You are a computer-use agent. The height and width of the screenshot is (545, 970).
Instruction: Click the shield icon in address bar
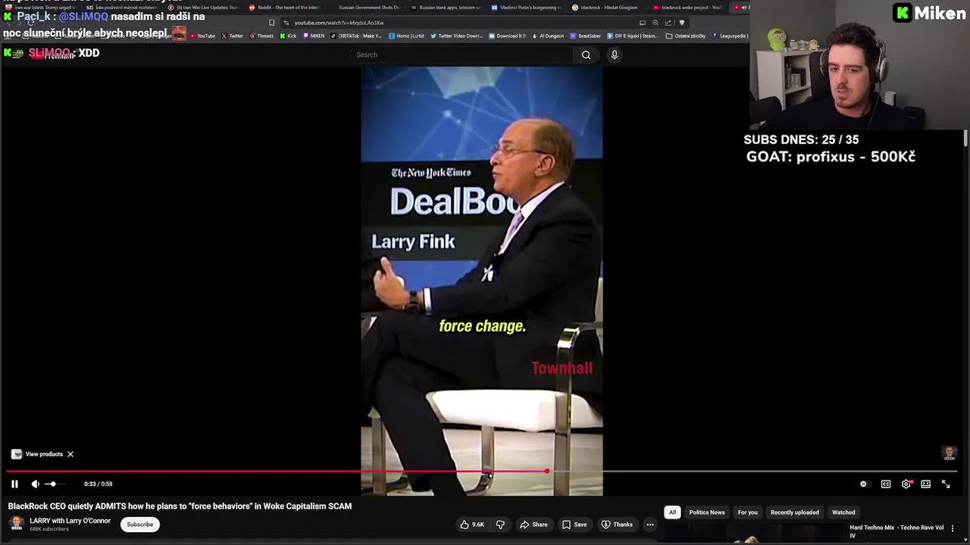pyautogui.click(x=681, y=23)
